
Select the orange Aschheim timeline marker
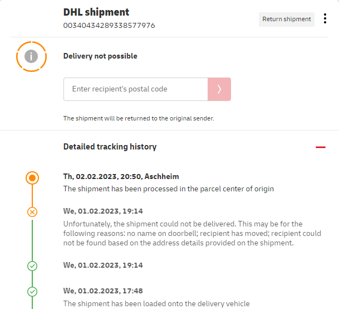pos(32,178)
